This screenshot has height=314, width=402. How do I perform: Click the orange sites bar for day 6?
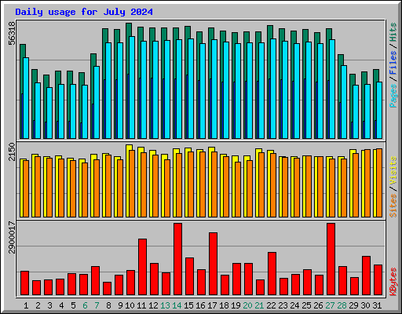pos(85,190)
